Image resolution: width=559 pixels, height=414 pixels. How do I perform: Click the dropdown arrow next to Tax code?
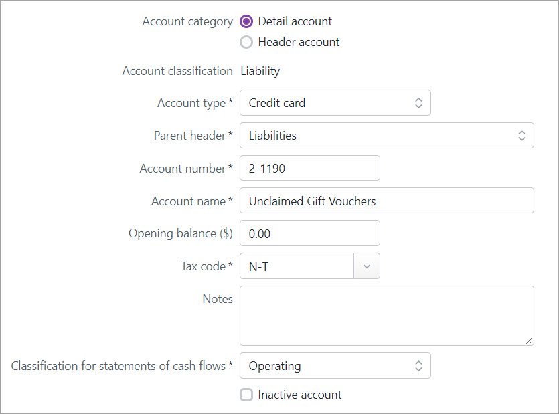pos(367,266)
